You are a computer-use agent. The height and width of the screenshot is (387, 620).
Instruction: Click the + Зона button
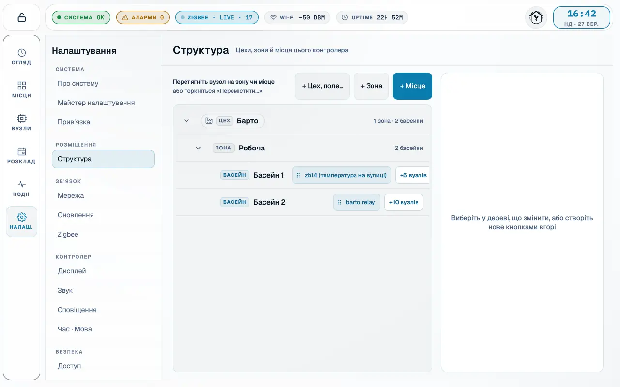(x=371, y=86)
